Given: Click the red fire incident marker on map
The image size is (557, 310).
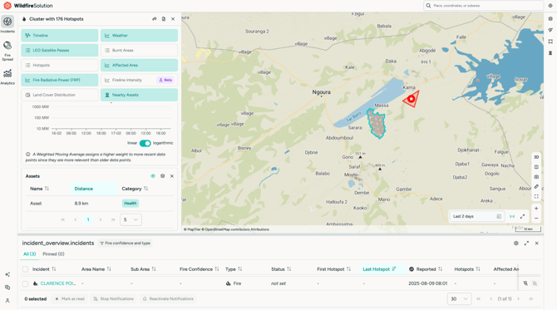Looking at the screenshot, I should click(412, 99).
